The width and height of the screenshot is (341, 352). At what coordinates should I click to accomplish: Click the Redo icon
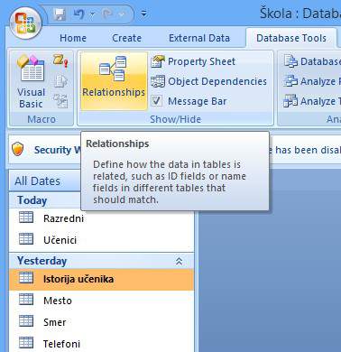point(107,14)
